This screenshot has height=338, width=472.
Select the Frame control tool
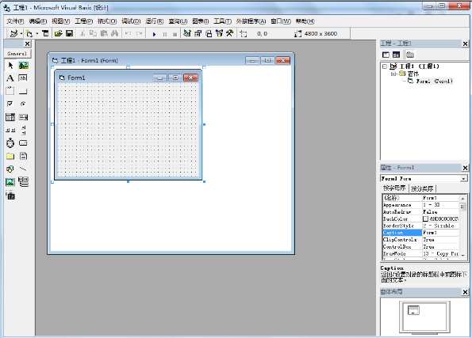pyautogui.click(x=10, y=91)
